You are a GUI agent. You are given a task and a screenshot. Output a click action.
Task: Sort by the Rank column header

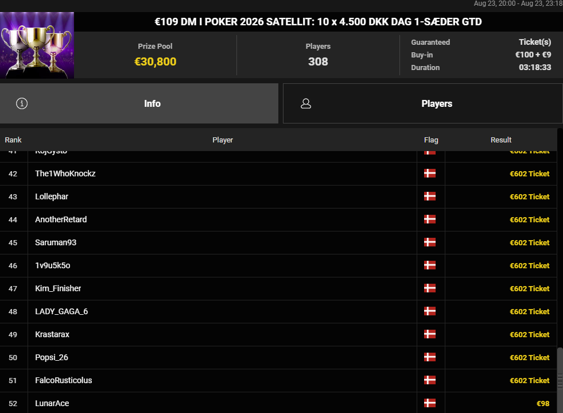pyautogui.click(x=13, y=140)
